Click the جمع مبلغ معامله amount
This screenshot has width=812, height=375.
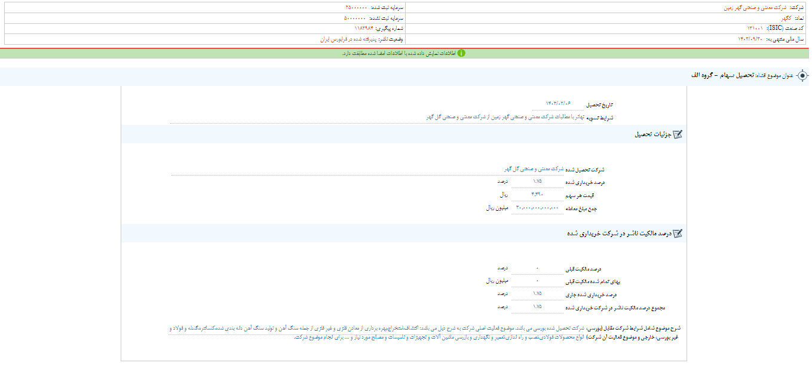(x=536, y=208)
